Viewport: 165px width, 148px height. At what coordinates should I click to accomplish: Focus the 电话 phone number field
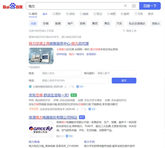[75, 80]
